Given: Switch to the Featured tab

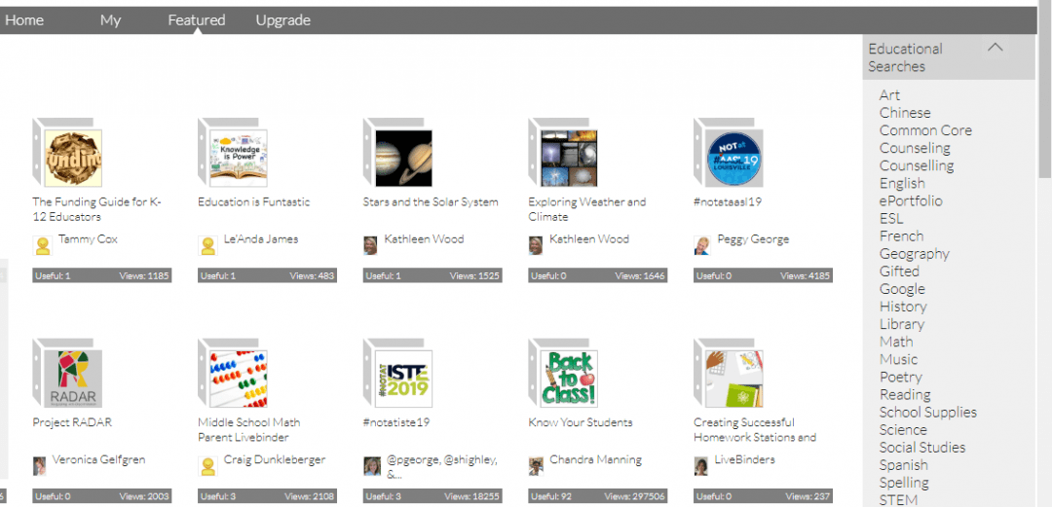Looking at the screenshot, I should [196, 20].
